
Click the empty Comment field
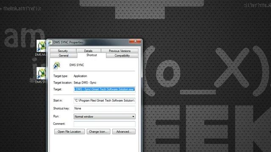tap(105, 124)
